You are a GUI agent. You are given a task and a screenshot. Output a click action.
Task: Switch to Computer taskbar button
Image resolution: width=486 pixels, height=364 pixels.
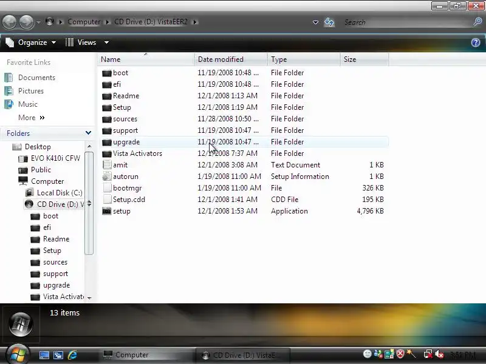(x=146, y=355)
